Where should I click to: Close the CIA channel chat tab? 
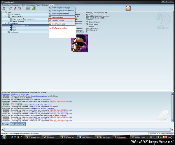tap(24, 124)
